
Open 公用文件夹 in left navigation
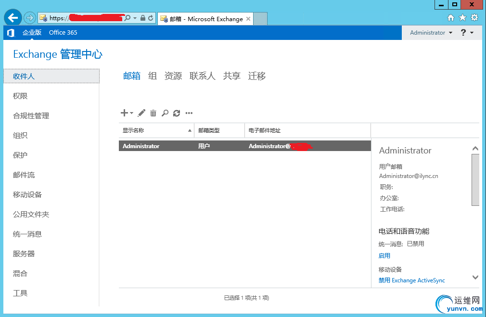(31, 215)
